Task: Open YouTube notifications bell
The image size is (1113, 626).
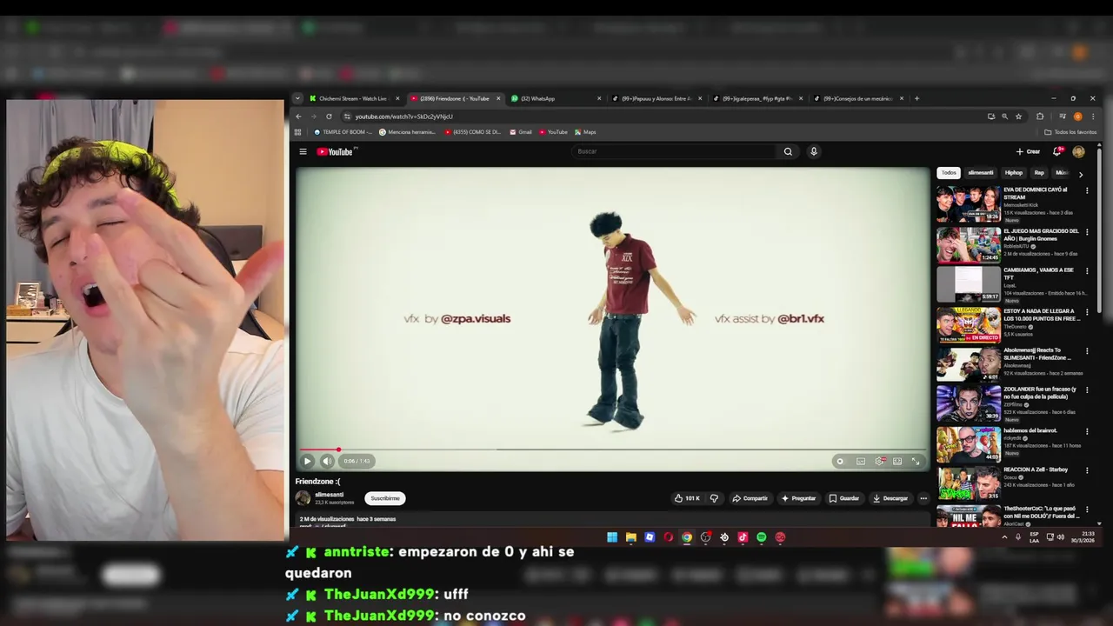Action: (1058, 151)
